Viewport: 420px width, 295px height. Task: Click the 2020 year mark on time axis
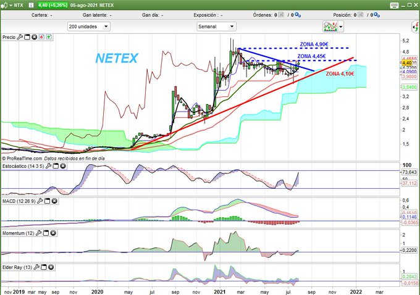[97, 292]
